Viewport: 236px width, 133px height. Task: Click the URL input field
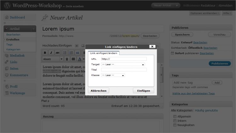(x=124, y=59)
